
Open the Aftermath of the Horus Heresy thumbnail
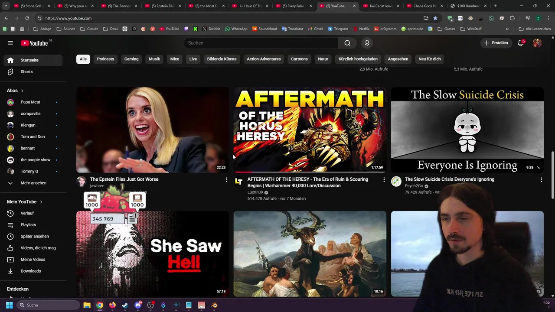coord(310,130)
